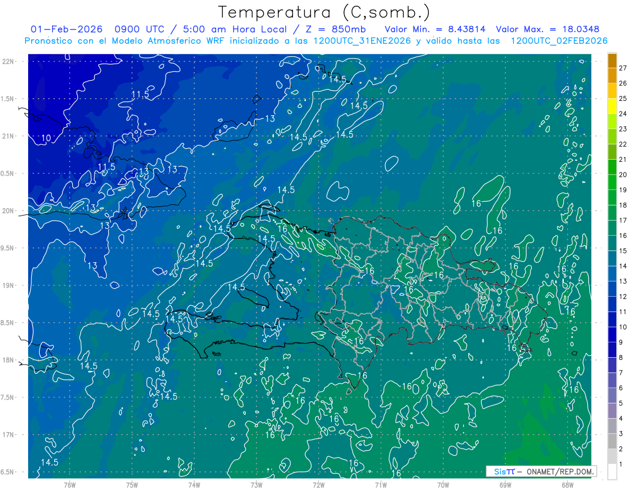Viewport: 637px width, 492px height.
Task: Click the value 14 on the color legend
Action: (623, 266)
